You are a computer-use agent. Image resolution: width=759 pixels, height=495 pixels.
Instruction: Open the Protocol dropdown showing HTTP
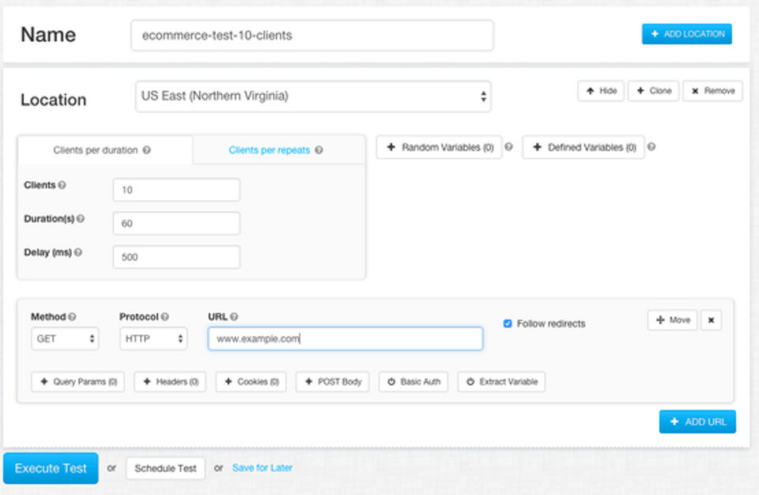click(x=153, y=338)
